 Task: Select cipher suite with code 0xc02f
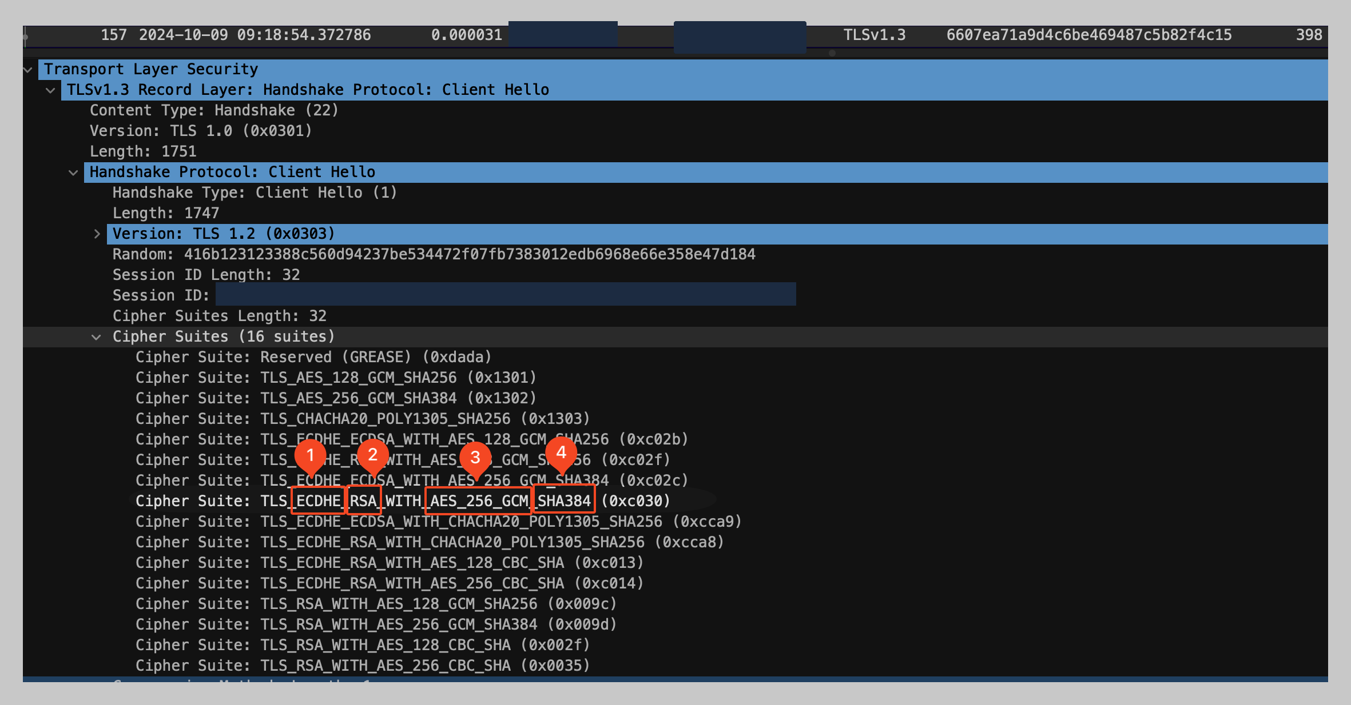point(403,460)
